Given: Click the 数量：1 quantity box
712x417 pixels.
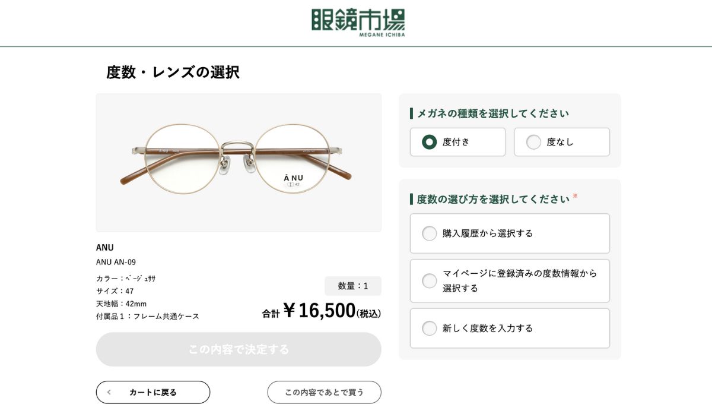Looking at the screenshot, I should click(x=353, y=286).
